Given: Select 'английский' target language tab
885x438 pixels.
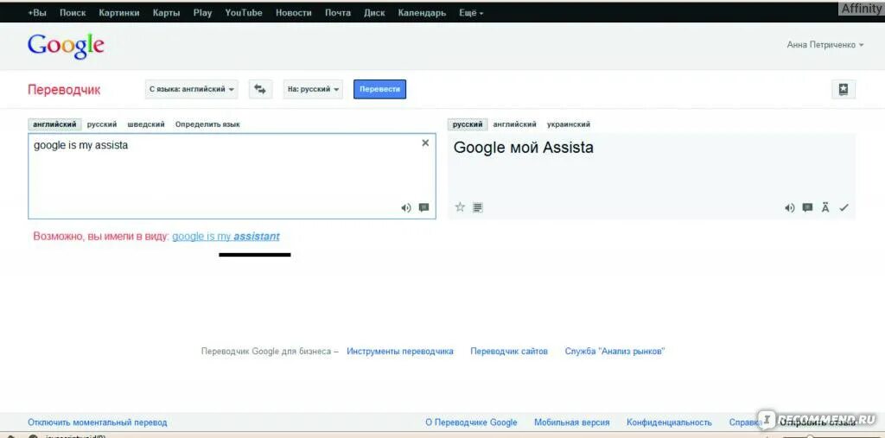Looking at the screenshot, I should coord(515,124).
